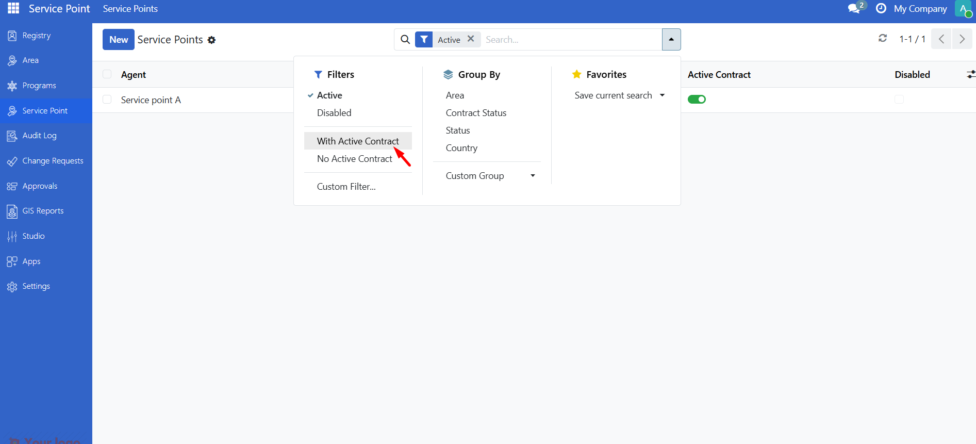Select all rows header checkbox

point(107,74)
